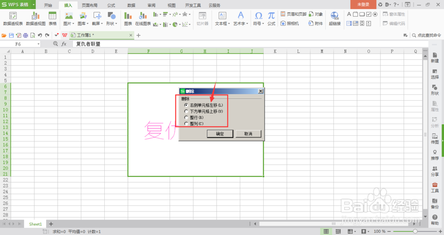The height and width of the screenshot is (235, 444).
Task: Confirm delete with 确定 button
Action: (x=220, y=134)
